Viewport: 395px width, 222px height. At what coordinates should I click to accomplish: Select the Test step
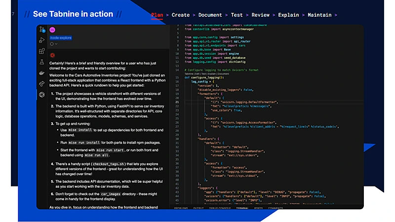(237, 15)
